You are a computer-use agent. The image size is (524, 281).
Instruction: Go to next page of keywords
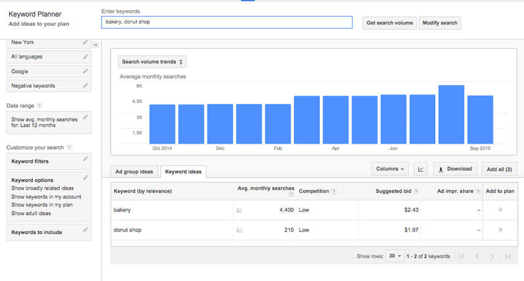click(492, 257)
